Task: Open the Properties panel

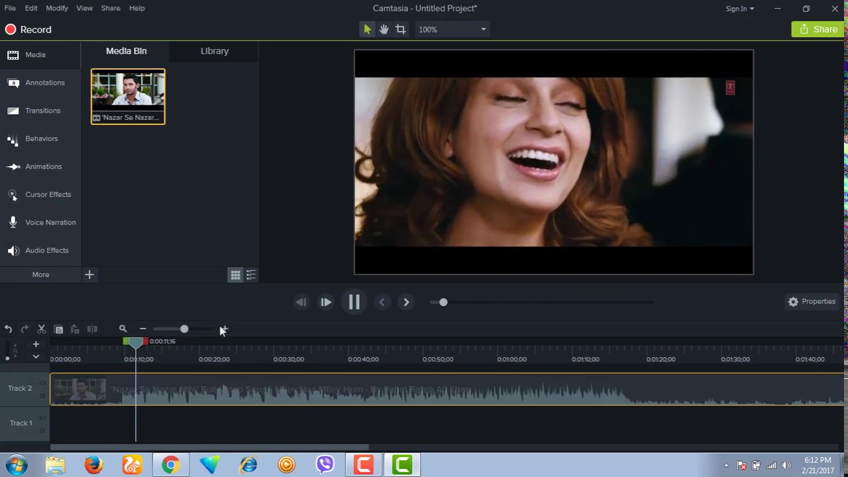Action: 812,301
